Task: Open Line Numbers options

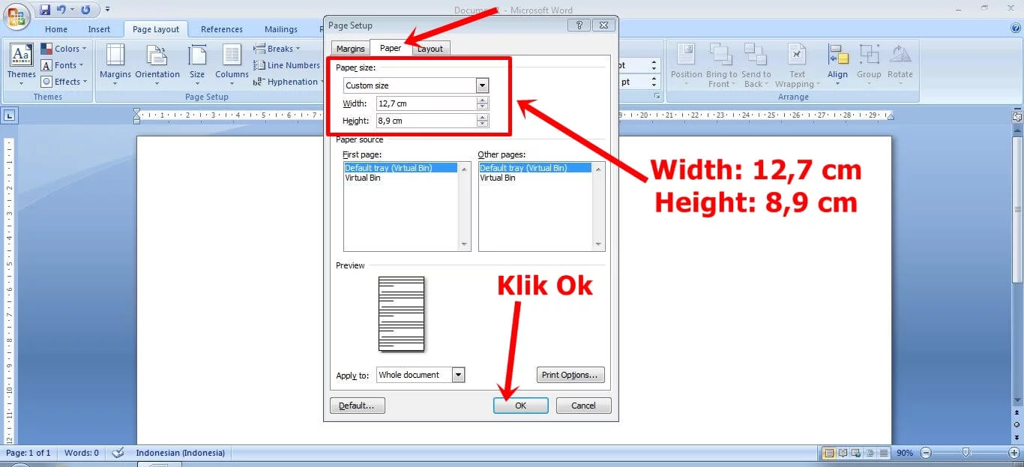Action: pyautogui.click(x=286, y=65)
